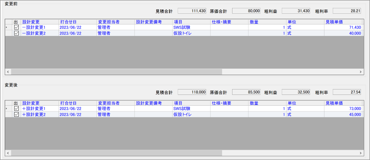Click 見積合計 field showing 118,000
Viewport: 370px width, 160px height.
(192, 92)
